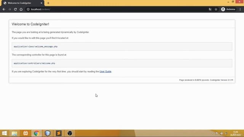The image size is (244, 137).
Task: Open the browser home page
Action: tap(21, 9)
